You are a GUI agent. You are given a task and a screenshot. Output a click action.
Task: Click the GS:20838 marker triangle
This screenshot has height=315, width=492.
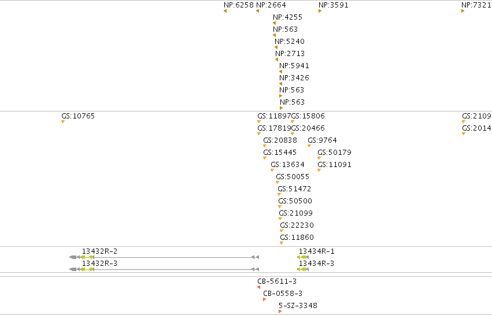coord(265,146)
